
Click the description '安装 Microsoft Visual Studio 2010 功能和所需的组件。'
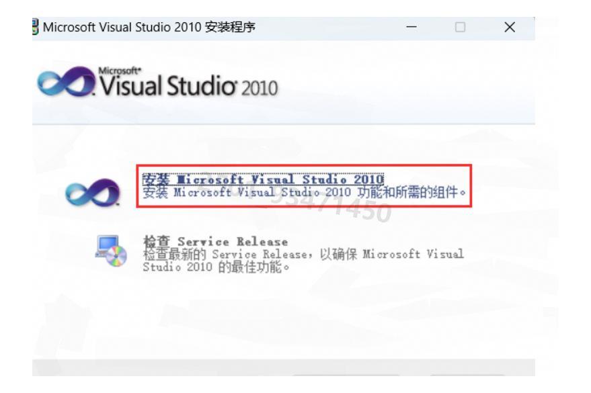305,192
